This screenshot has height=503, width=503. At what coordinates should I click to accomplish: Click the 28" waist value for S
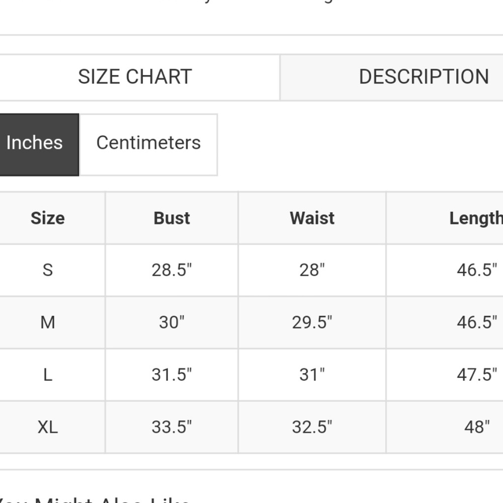(x=312, y=270)
